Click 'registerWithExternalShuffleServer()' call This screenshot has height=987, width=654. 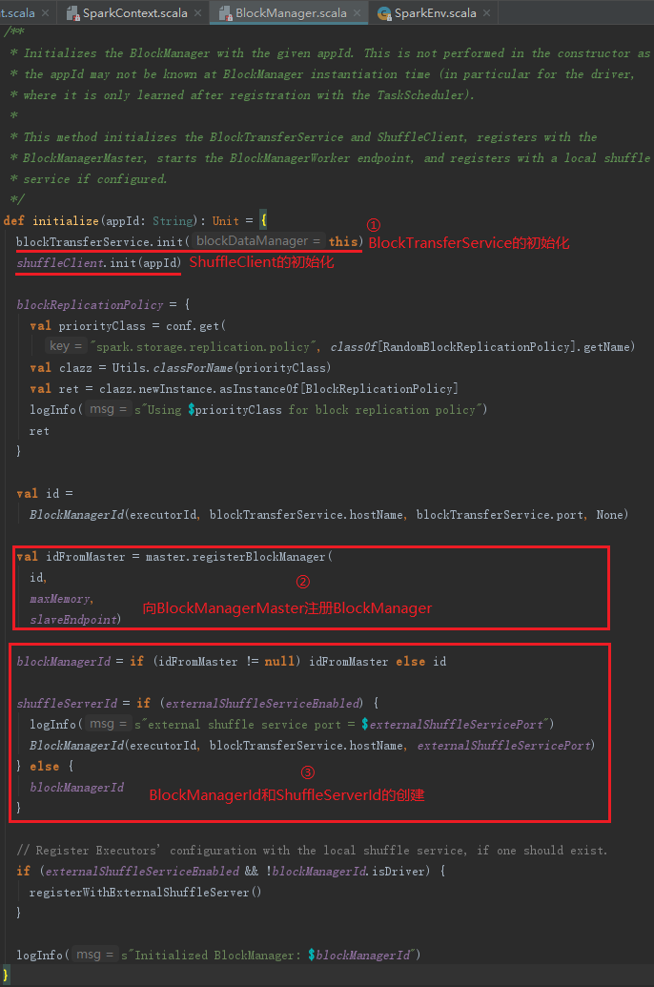146,893
